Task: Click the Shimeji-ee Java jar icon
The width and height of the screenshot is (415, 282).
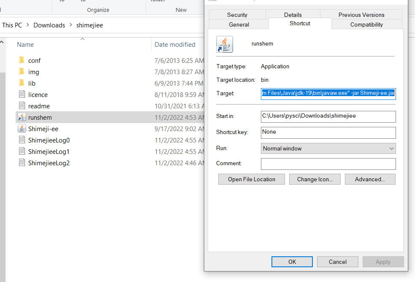Action: click(22, 129)
